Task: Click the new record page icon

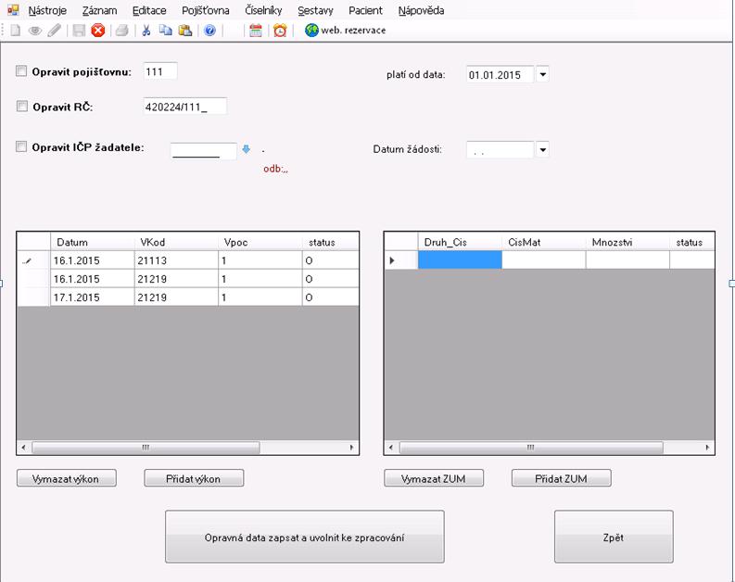Action: click(16, 31)
